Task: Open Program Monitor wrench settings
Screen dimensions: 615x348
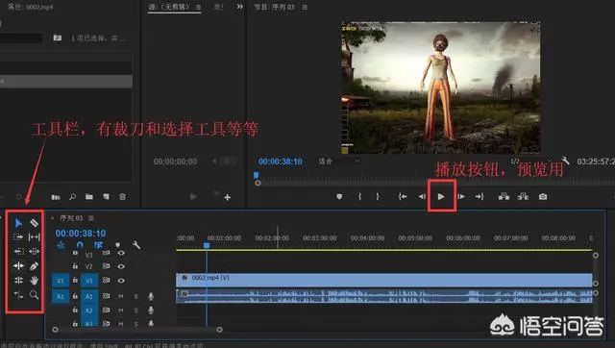Action: [565, 161]
